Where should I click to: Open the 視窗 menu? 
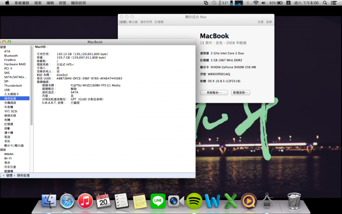tap(62, 3)
